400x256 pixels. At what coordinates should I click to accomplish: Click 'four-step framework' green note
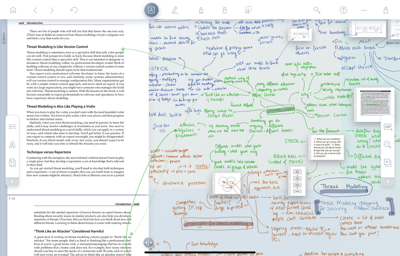pyautogui.click(x=326, y=131)
